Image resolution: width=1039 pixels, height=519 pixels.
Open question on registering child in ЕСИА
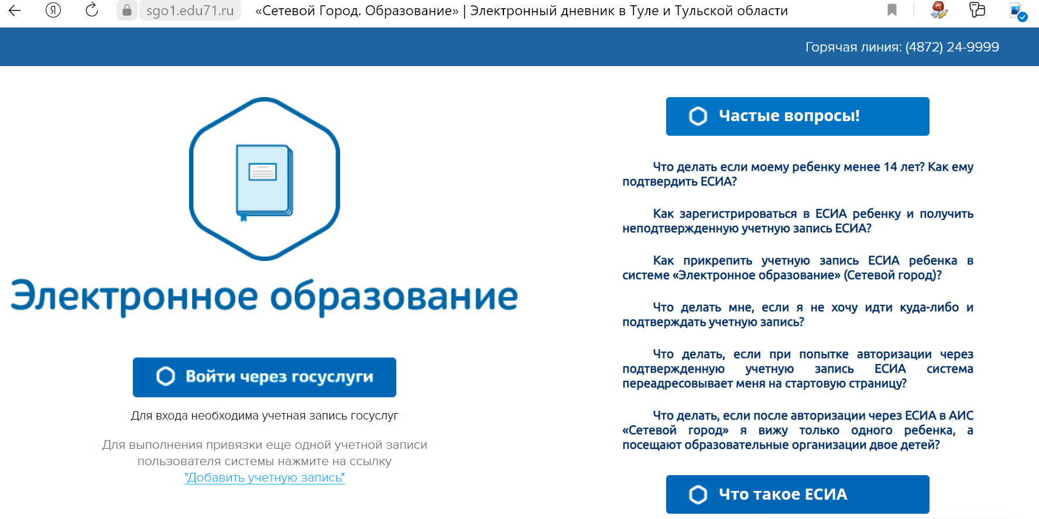798,221
